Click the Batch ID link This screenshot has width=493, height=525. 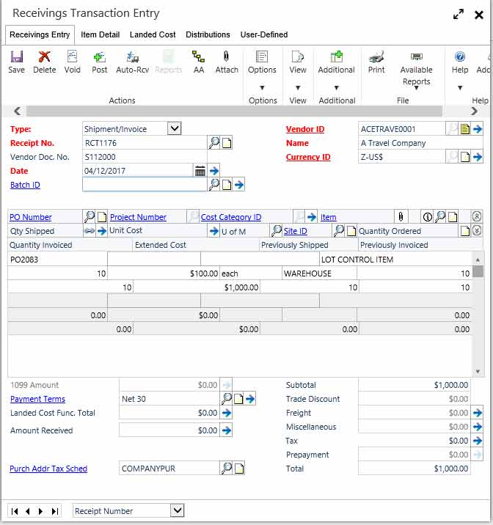click(x=25, y=185)
